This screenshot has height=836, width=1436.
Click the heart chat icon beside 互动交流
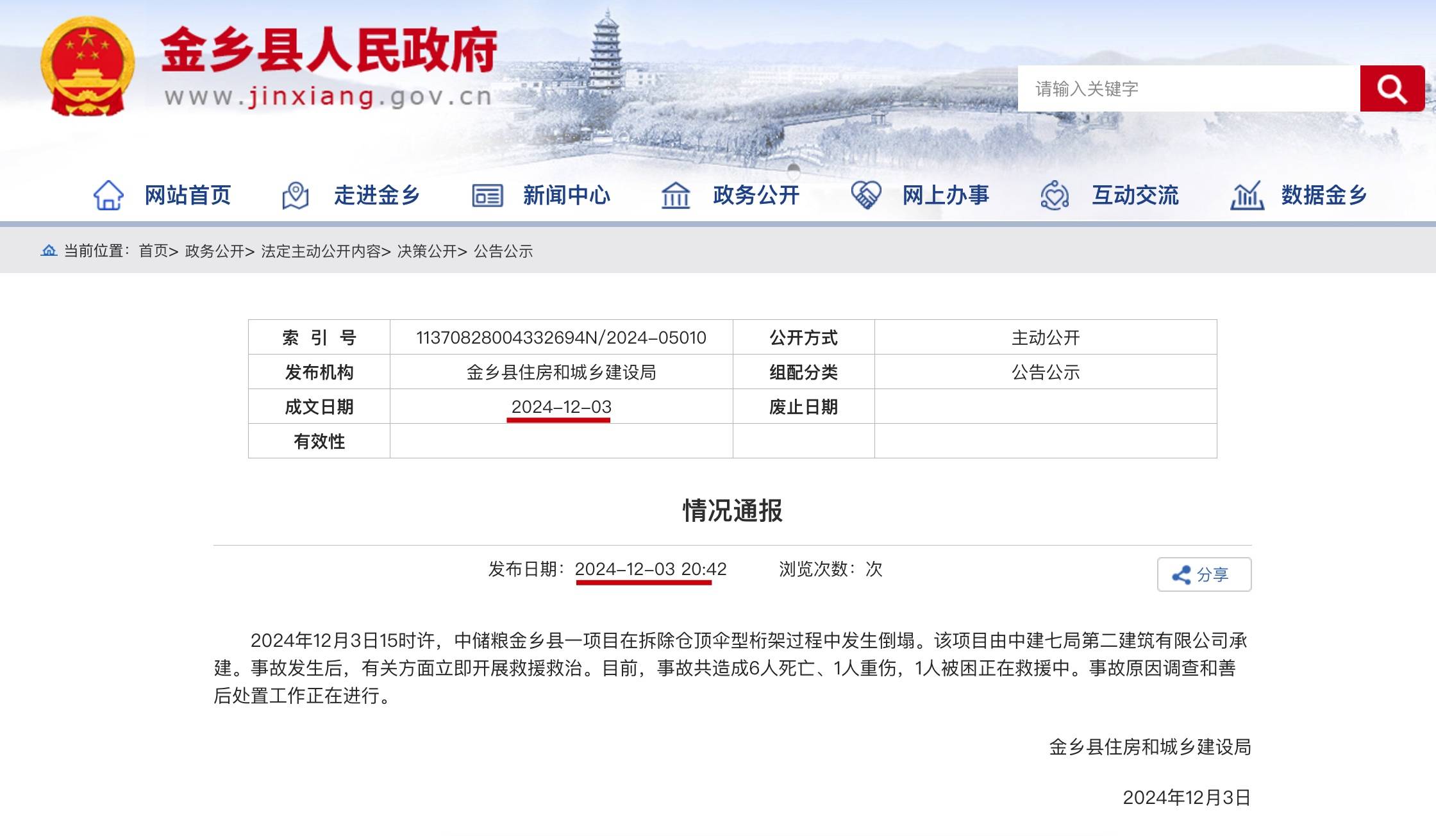[1055, 195]
